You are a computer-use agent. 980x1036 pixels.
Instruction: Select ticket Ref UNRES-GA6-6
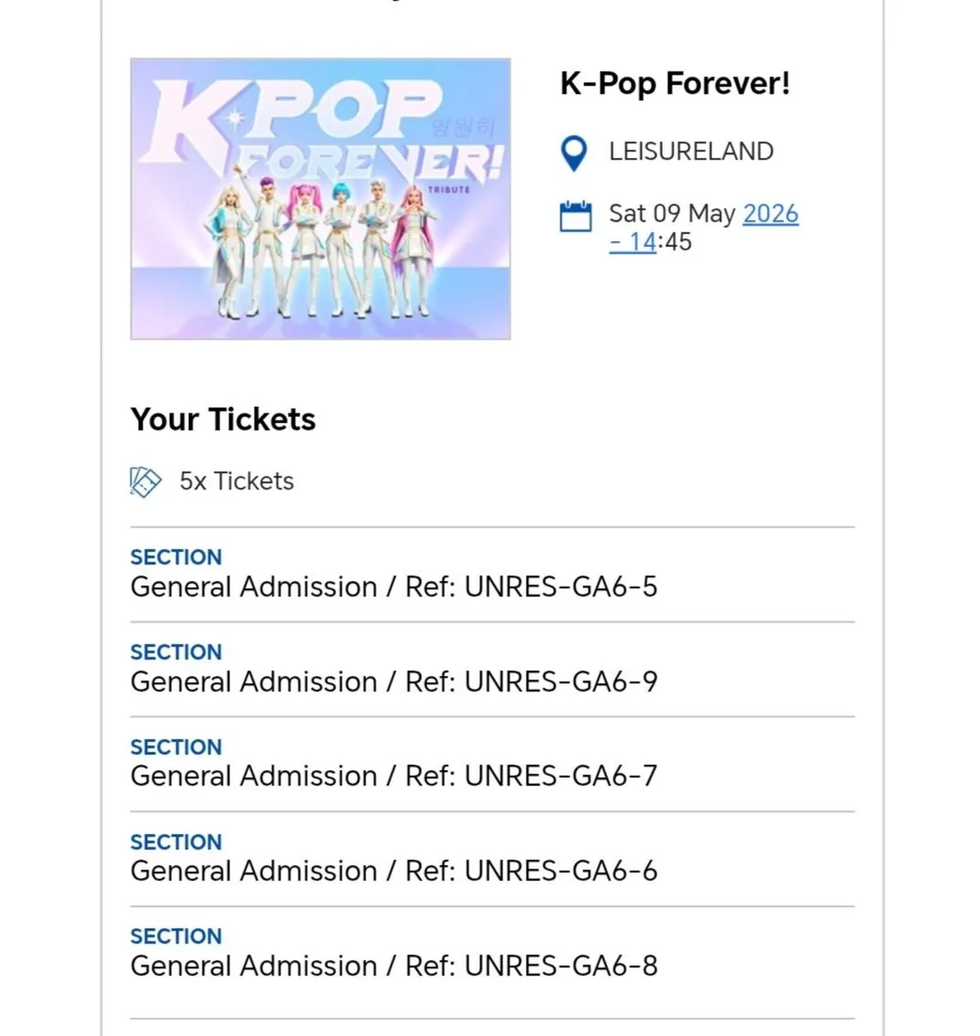[x=393, y=871]
